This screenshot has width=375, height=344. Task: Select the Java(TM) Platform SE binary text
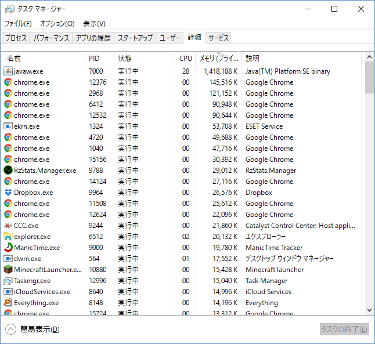(288, 71)
